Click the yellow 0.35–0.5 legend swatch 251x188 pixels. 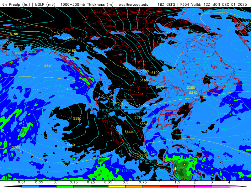tap(117, 186)
